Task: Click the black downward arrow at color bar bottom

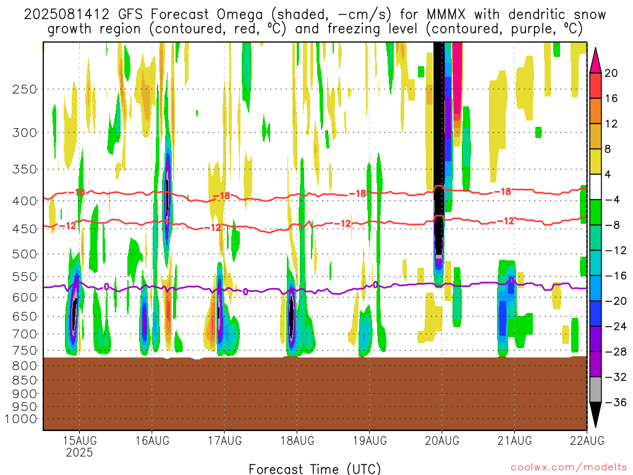Action: (x=595, y=414)
